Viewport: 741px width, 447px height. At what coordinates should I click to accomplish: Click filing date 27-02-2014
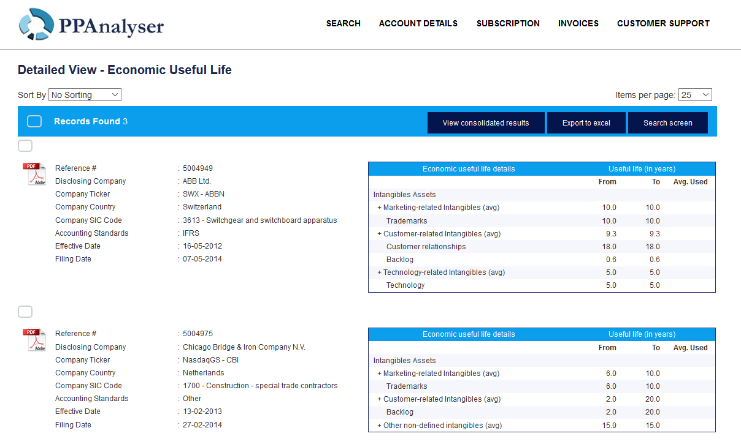(202, 425)
